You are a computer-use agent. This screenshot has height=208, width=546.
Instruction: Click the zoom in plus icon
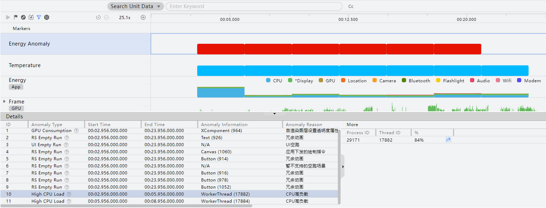coord(143,17)
